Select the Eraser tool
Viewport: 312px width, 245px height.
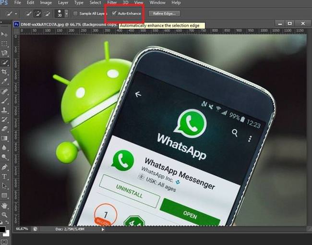(4, 129)
